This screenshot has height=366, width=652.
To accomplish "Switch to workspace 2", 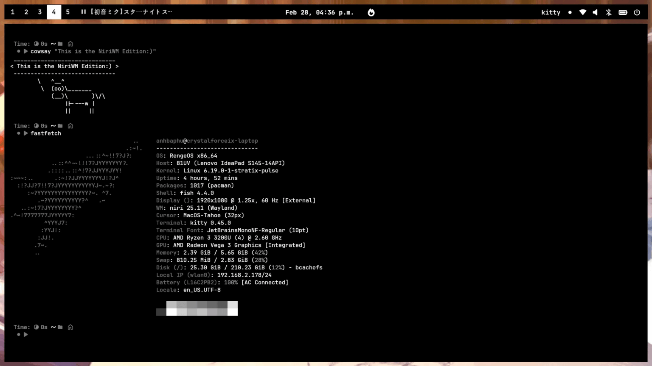I will tap(26, 12).
